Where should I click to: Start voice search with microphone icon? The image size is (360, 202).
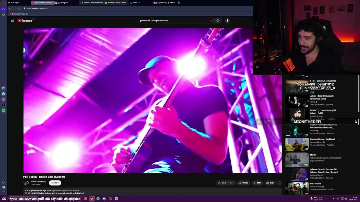coord(227,20)
